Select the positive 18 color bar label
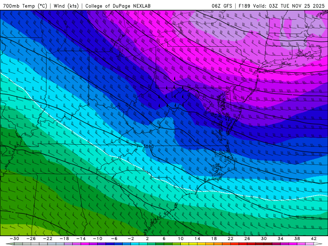Image resolution: width=328 pixels, height=246 pixels. click(x=214, y=239)
